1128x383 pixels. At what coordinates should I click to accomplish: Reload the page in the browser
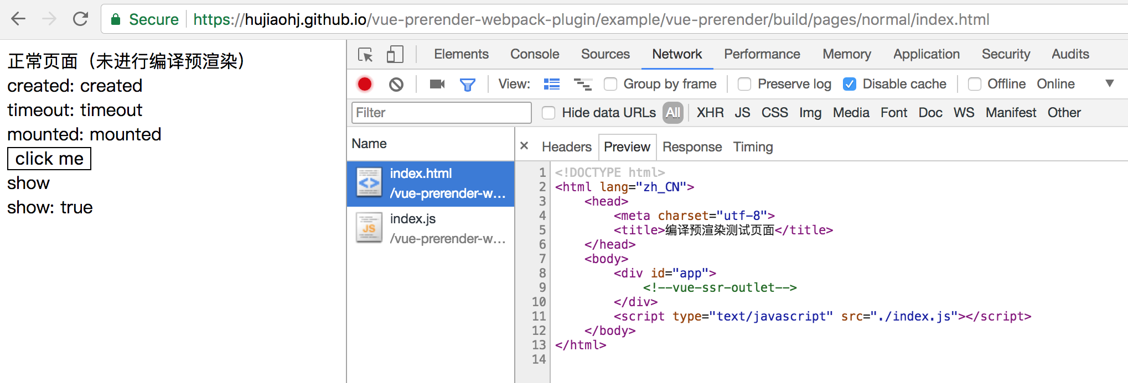coord(81,19)
